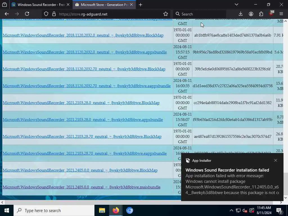
Task: Select hash 39b5efc6e0d06895f67e2a8fe5600223b329fc6f
Action: (x=233, y=69)
